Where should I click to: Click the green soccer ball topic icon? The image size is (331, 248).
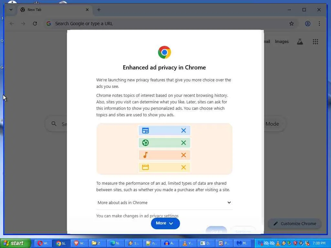click(145, 143)
